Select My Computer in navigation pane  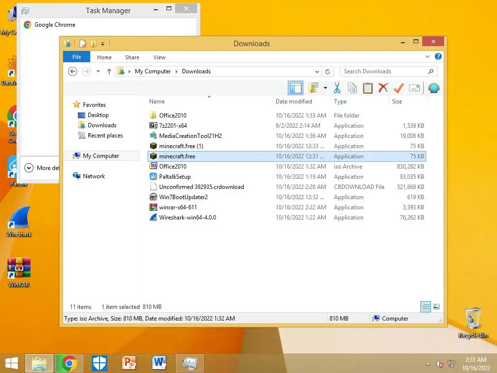click(x=101, y=156)
